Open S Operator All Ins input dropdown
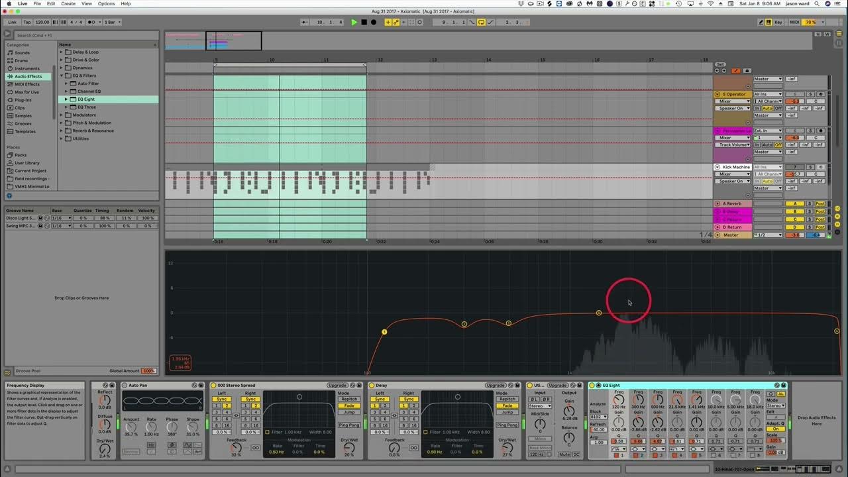 point(768,94)
